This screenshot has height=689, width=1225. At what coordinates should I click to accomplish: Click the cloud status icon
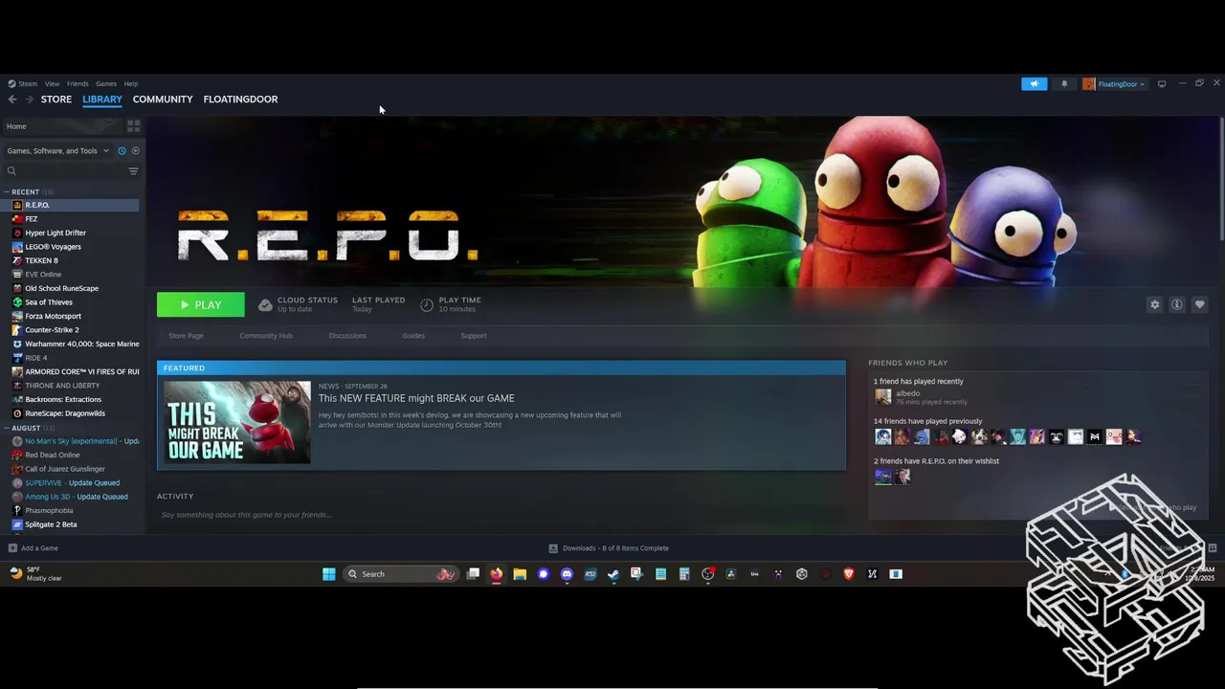point(265,304)
